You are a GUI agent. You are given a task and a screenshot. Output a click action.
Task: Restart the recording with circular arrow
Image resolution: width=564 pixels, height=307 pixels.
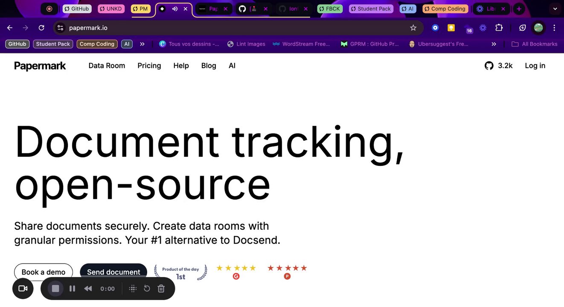(x=147, y=289)
